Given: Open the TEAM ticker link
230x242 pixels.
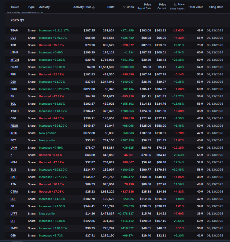Looking at the screenshot, I should [14, 31].
